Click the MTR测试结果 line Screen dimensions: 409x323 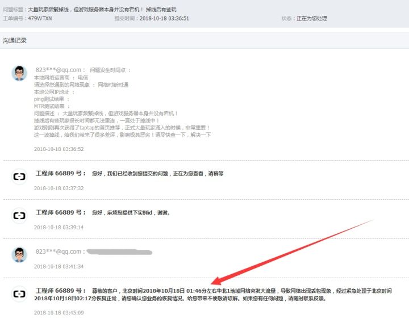click(52, 106)
